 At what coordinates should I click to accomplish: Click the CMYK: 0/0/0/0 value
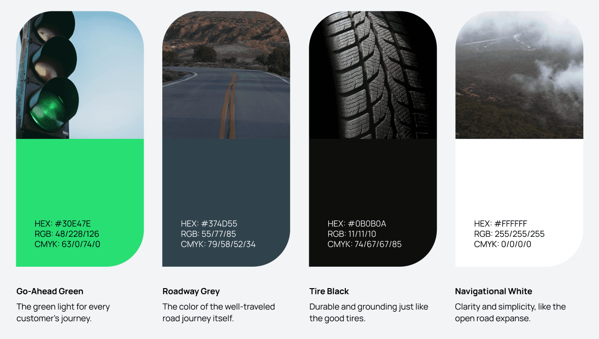pyautogui.click(x=502, y=244)
